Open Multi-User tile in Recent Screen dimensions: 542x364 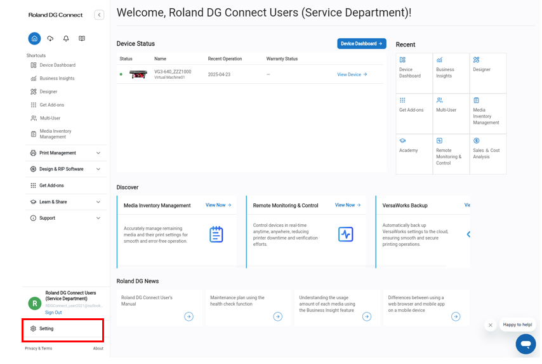tap(451, 114)
